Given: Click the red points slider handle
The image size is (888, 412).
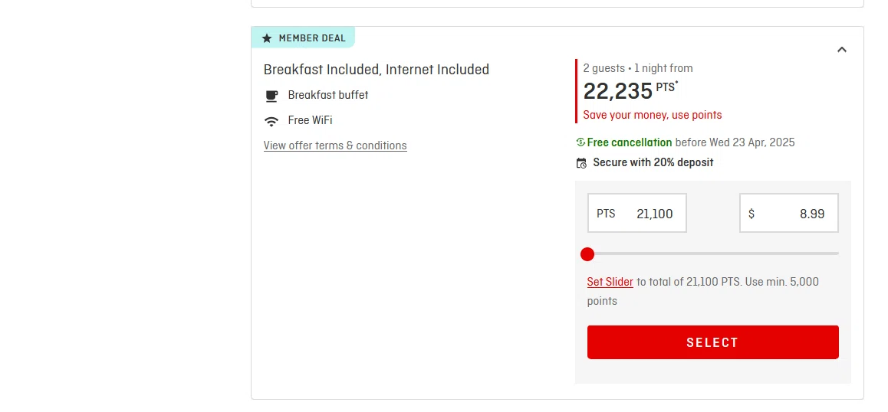Looking at the screenshot, I should coord(587,254).
